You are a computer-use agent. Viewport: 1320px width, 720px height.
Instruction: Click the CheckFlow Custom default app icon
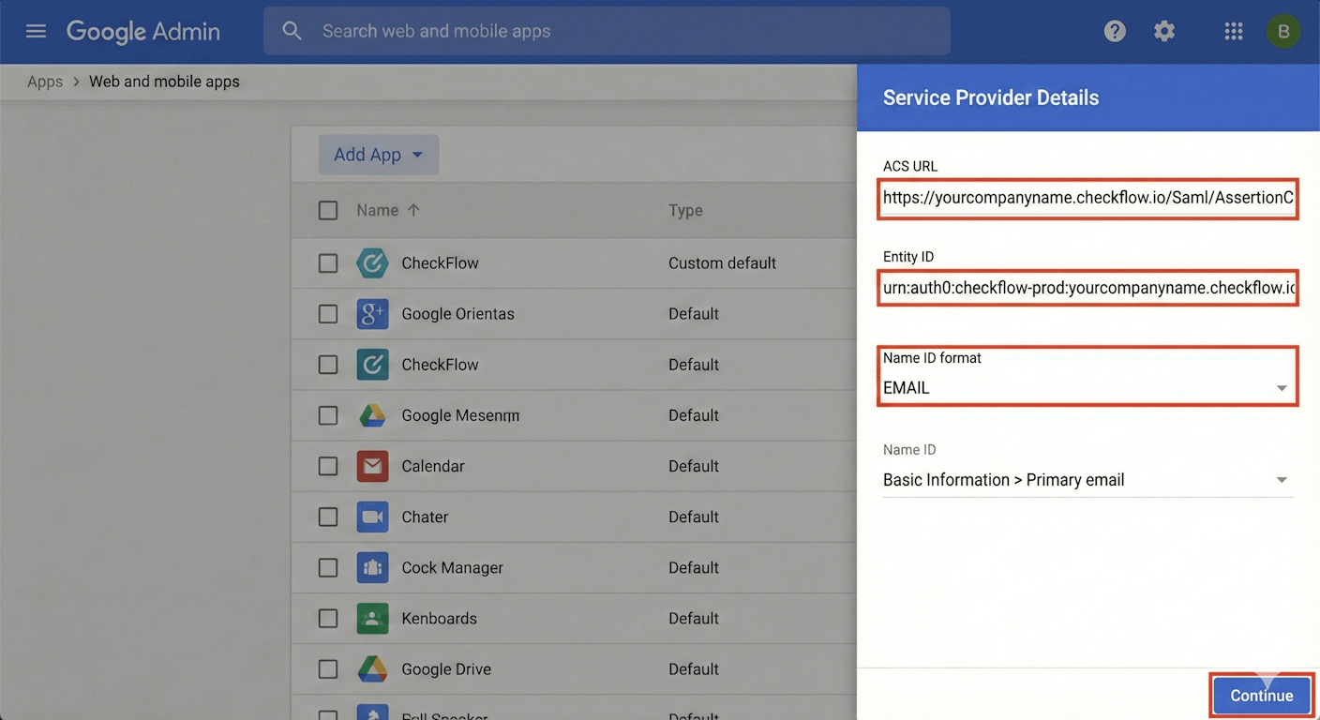click(x=372, y=263)
